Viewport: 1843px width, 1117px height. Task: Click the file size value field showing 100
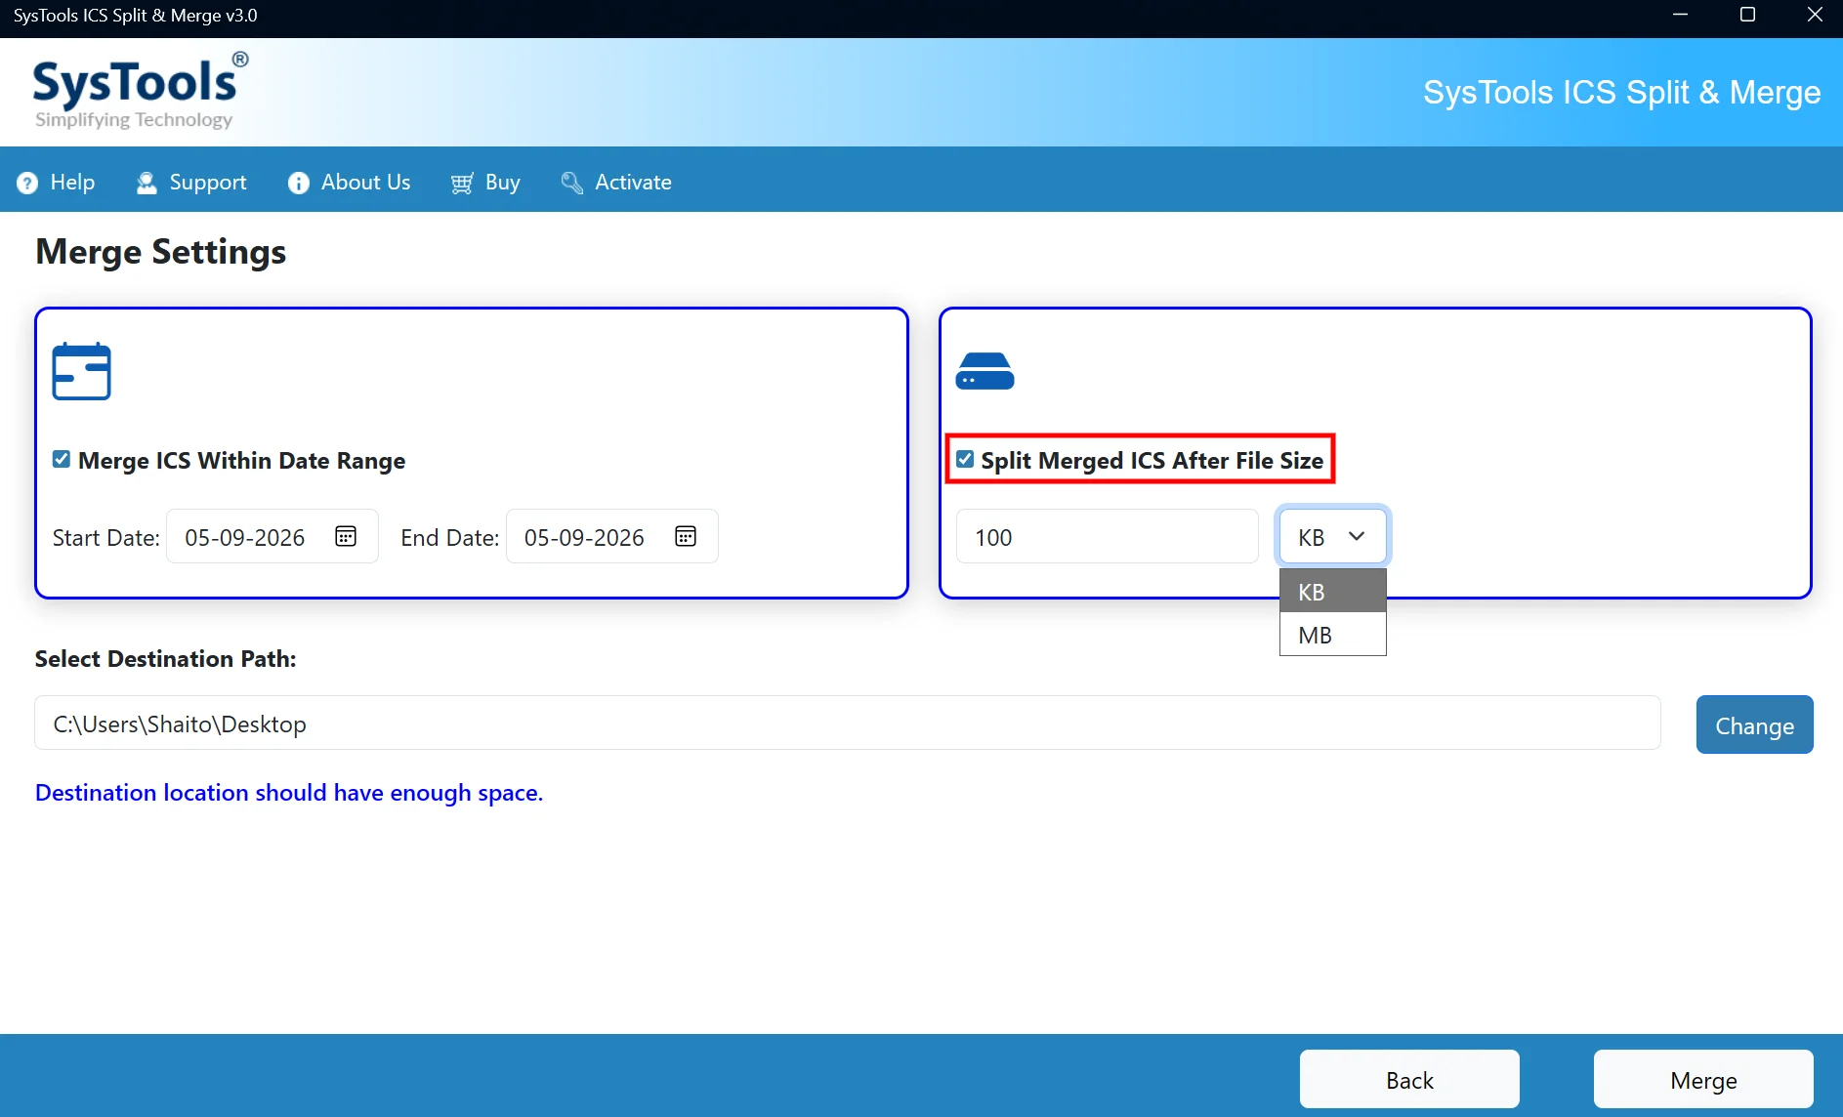1107,536
